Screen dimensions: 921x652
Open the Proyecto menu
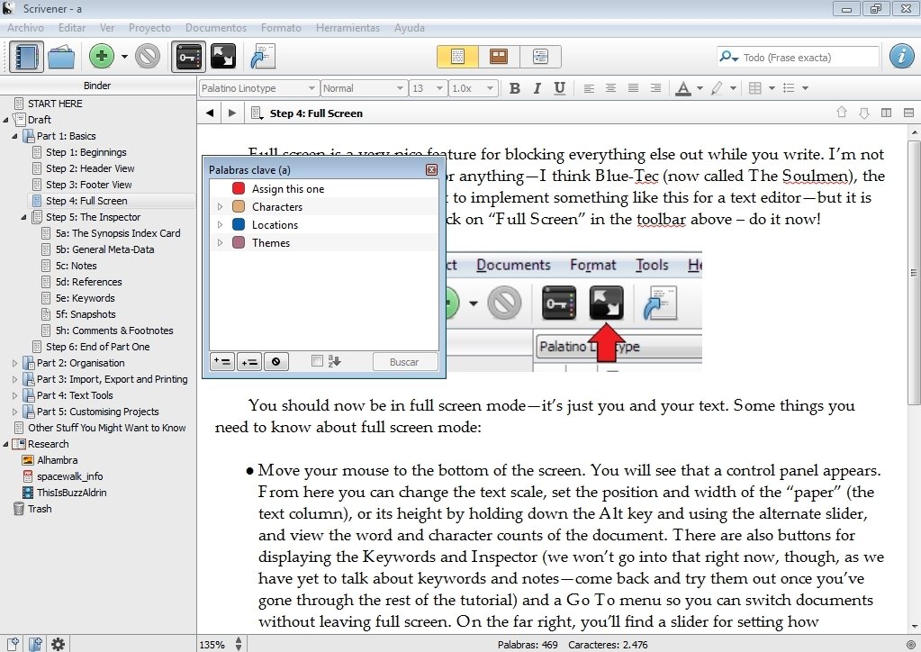click(x=149, y=28)
